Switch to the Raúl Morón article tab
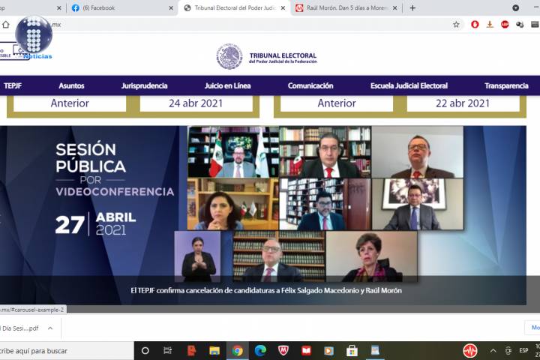The height and width of the screenshot is (360, 540). point(345,8)
